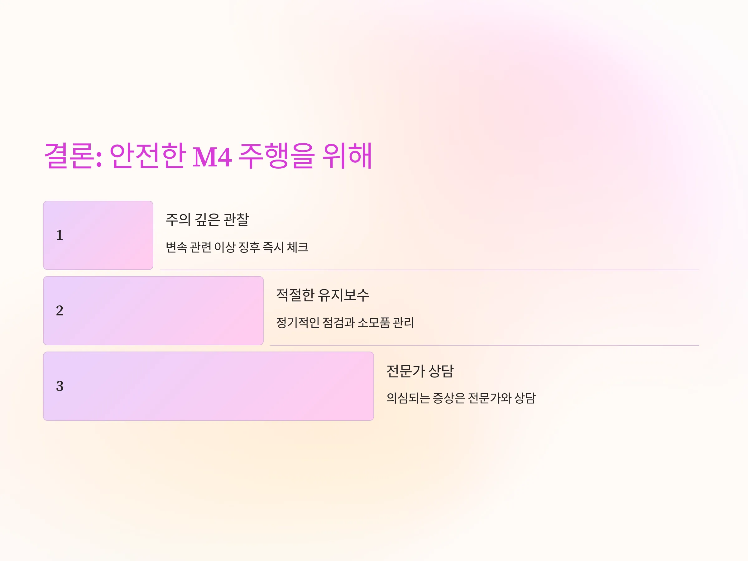The width and height of the screenshot is (748, 561).
Task: Click the number '2' label
Action: tap(60, 311)
